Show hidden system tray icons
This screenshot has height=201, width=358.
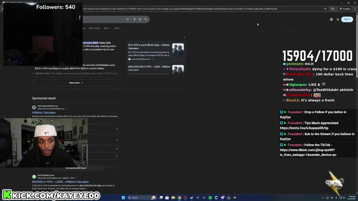(323, 198)
